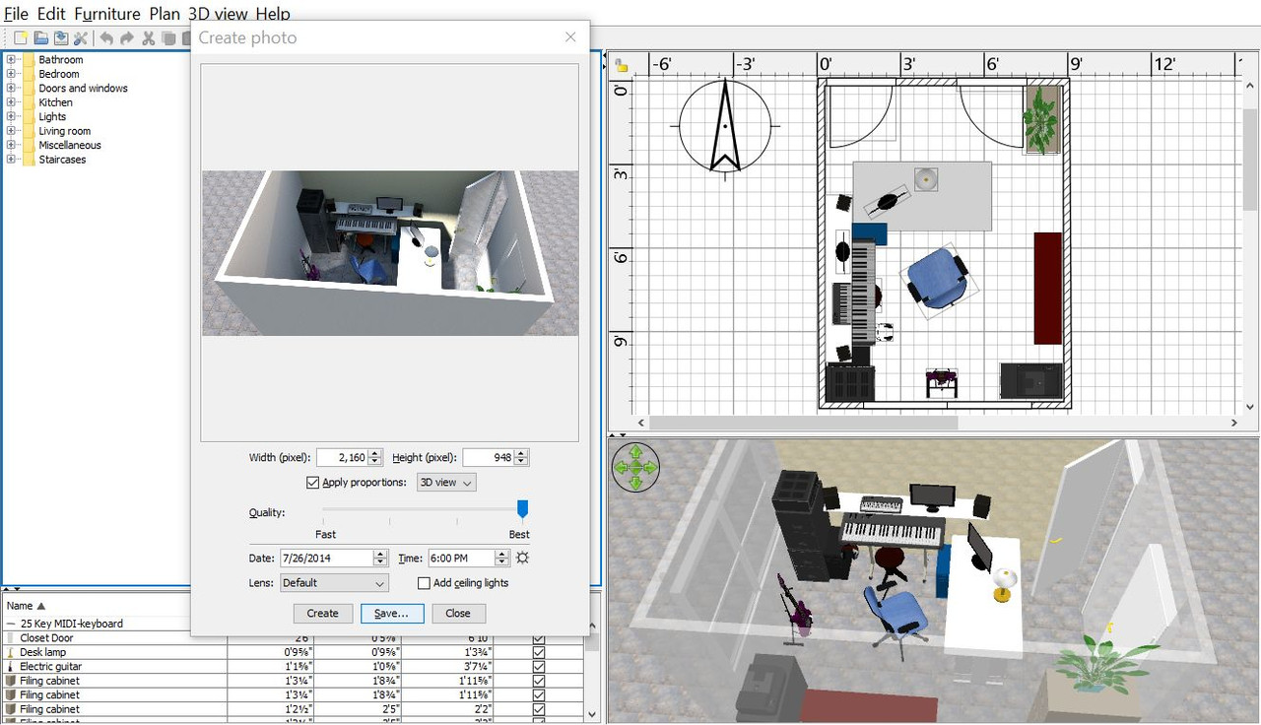The height and width of the screenshot is (725, 1261).
Task: Click the Bathroom folder icon
Action: click(x=29, y=60)
